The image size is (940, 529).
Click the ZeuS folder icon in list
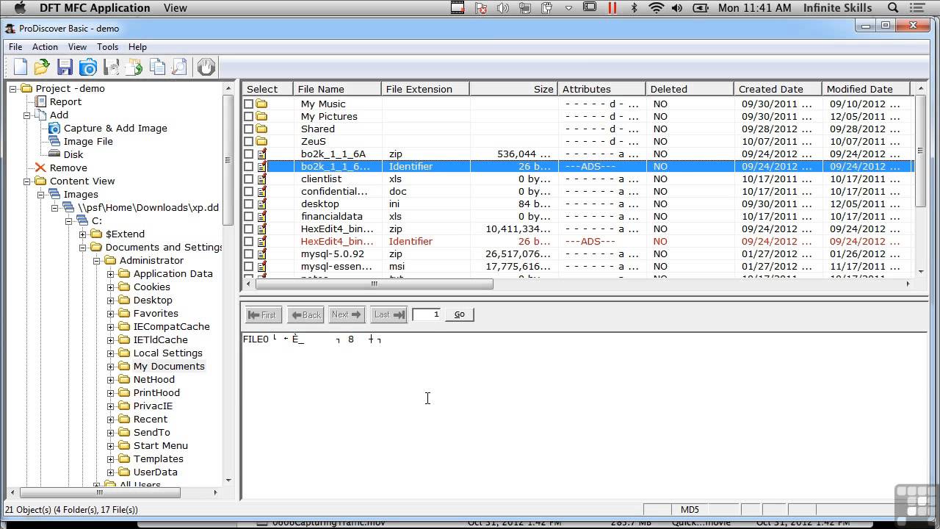261,141
